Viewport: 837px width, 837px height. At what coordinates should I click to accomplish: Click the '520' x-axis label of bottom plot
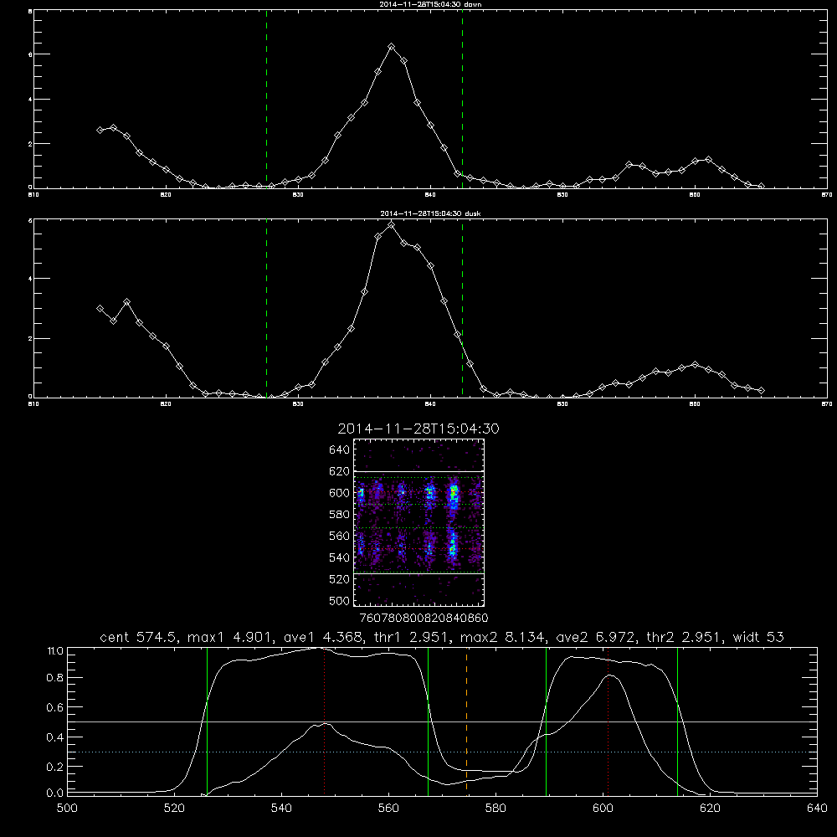coord(174,809)
